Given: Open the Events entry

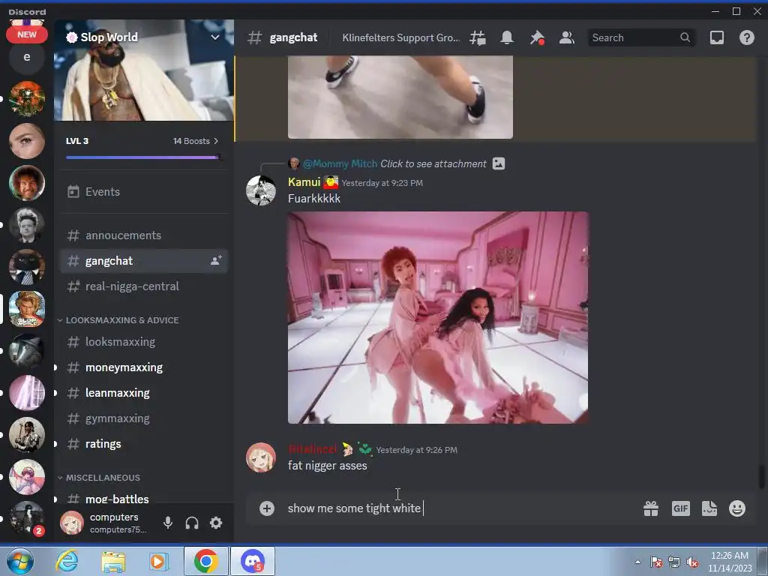Looking at the screenshot, I should pyautogui.click(x=143, y=191).
